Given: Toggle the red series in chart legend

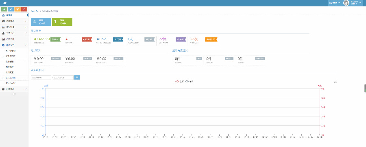Looking at the screenshot, I should [x=179, y=82].
